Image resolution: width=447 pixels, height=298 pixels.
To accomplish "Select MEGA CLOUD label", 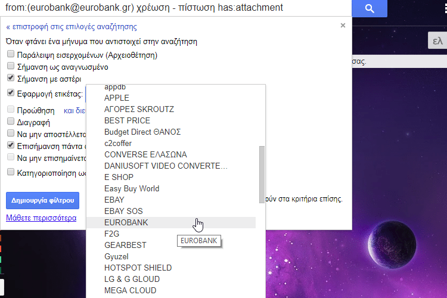I will [x=171, y=291].
